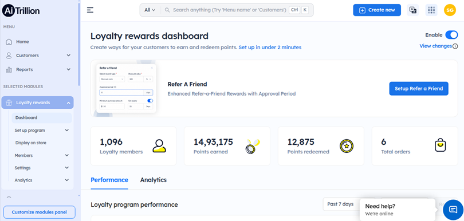Switch to the Performance tab
This screenshot has height=221, width=464.
pyautogui.click(x=109, y=180)
